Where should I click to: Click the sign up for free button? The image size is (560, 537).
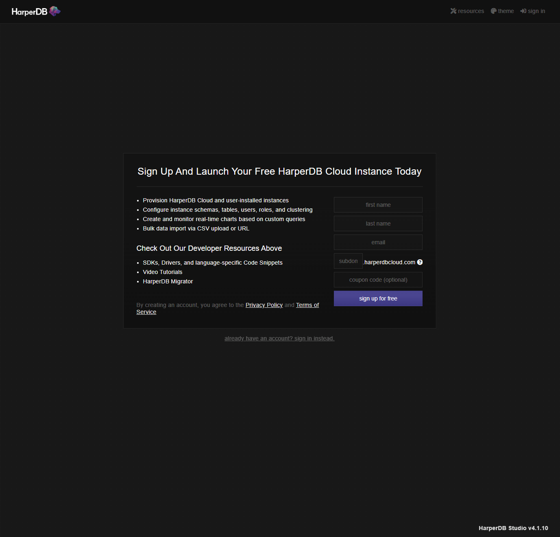[378, 298]
